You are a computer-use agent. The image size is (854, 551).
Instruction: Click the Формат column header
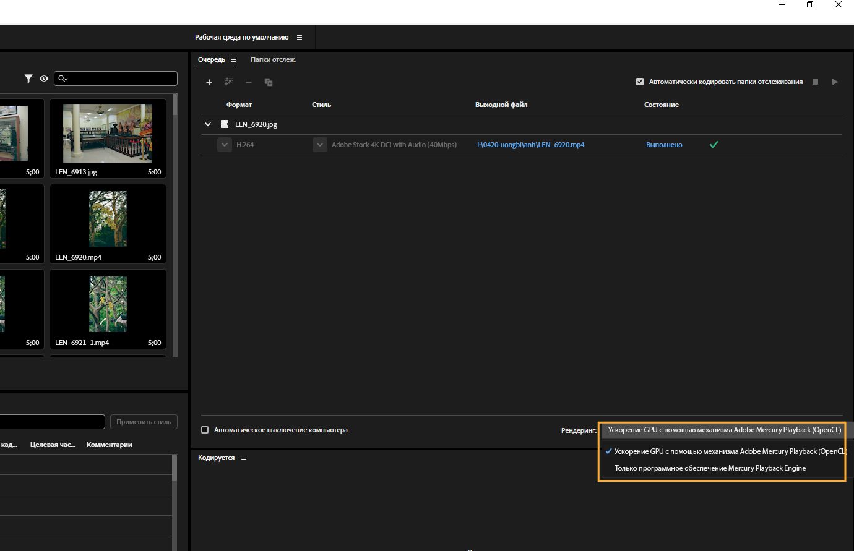pos(239,105)
